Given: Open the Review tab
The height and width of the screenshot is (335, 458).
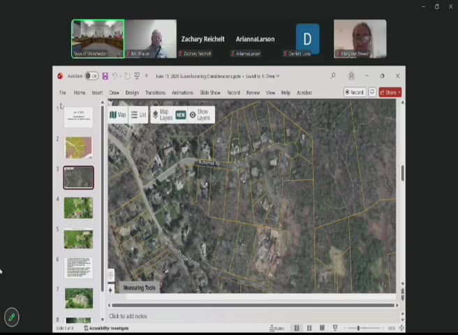Looking at the screenshot, I should (253, 93).
